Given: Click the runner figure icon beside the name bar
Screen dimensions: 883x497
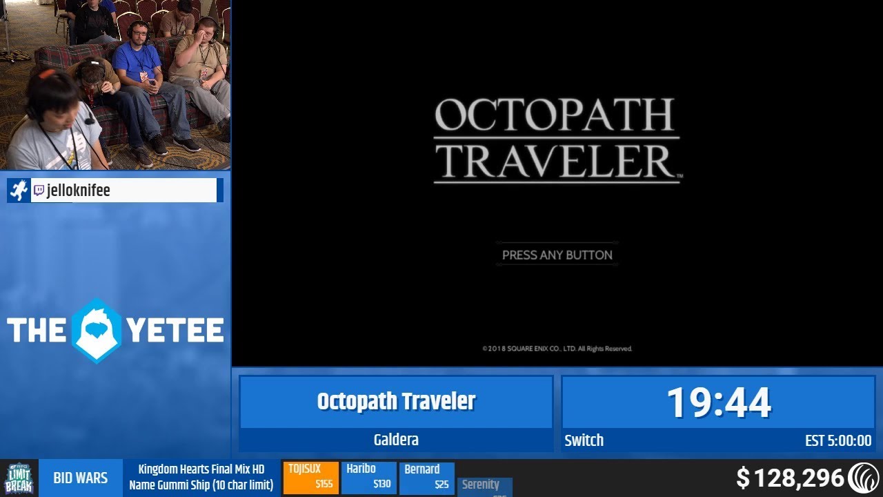Looking at the screenshot, I should click(x=19, y=190).
